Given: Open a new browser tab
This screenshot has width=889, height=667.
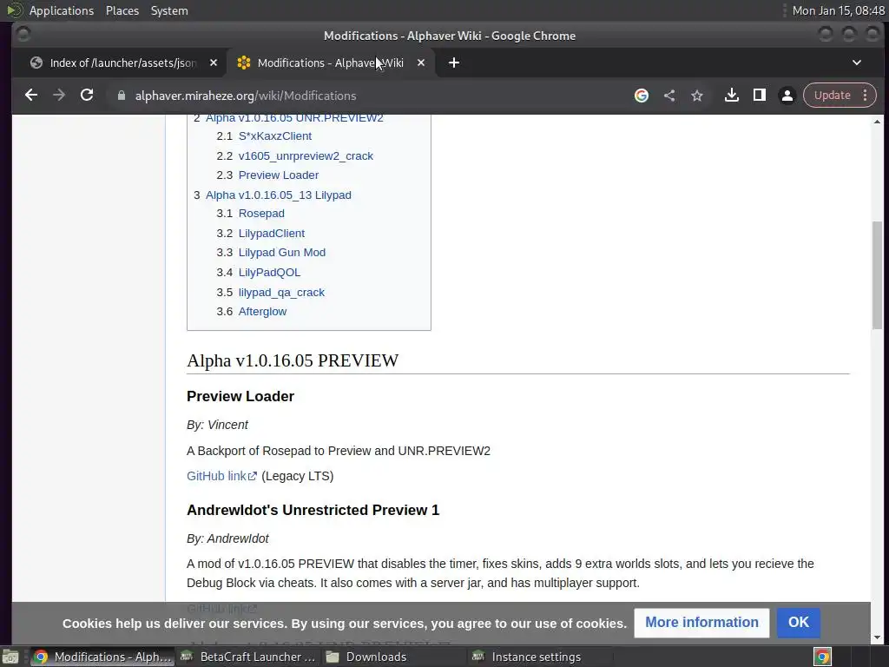Looking at the screenshot, I should tap(453, 63).
